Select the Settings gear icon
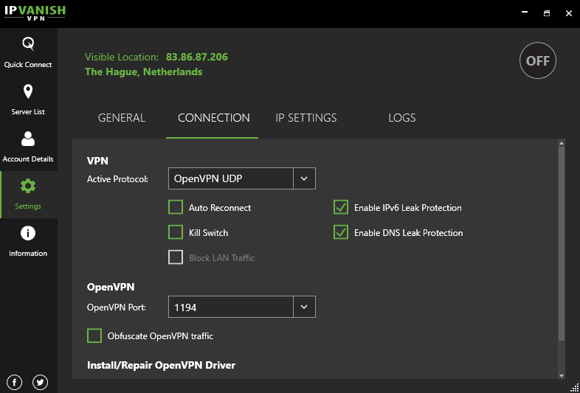Viewport: 580px width, 393px height. click(28, 186)
